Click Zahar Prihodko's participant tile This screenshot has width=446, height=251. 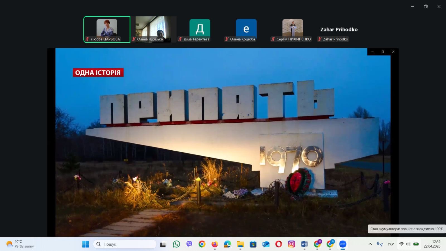point(339,30)
